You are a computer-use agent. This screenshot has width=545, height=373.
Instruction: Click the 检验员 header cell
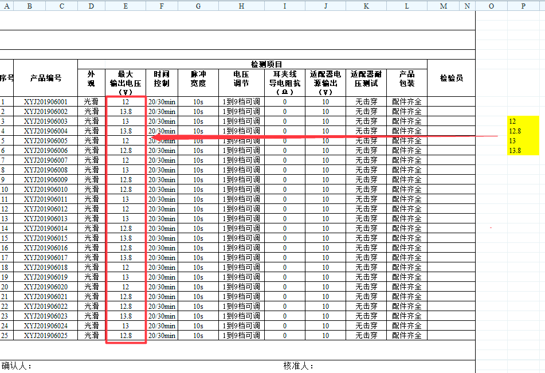coord(451,78)
